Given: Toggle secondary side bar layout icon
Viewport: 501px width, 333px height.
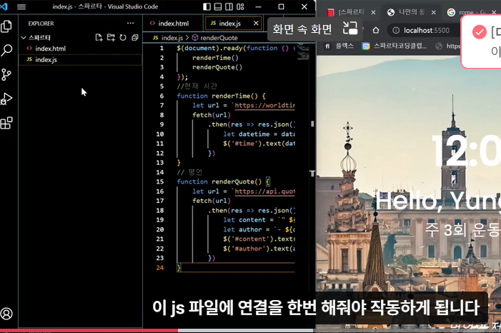Looking at the screenshot, I should pyautogui.click(x=229, y=6).
